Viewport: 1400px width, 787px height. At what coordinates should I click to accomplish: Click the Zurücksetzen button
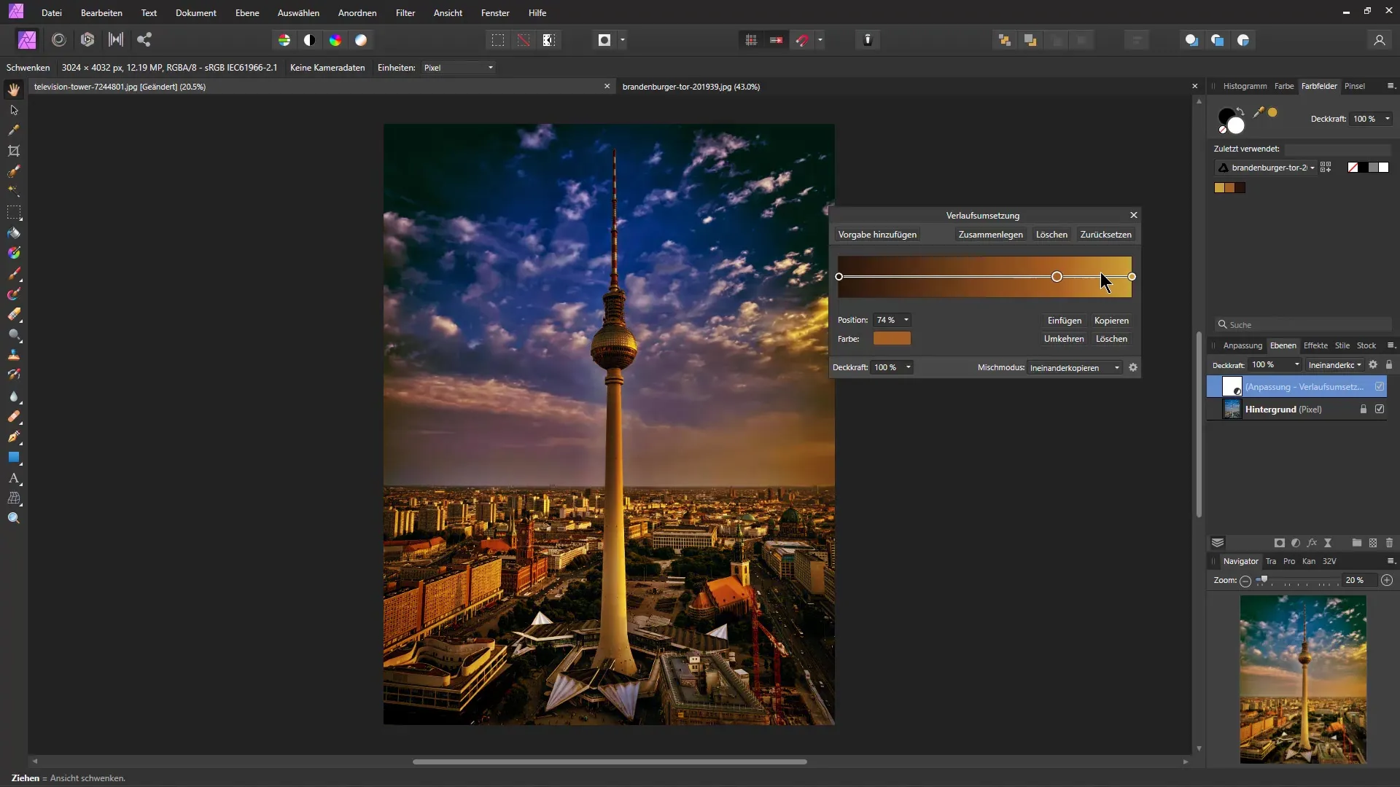tap(1105, 235)
